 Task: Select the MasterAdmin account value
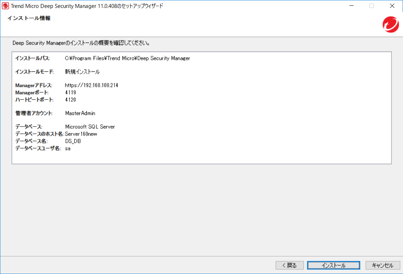[80, 113]
